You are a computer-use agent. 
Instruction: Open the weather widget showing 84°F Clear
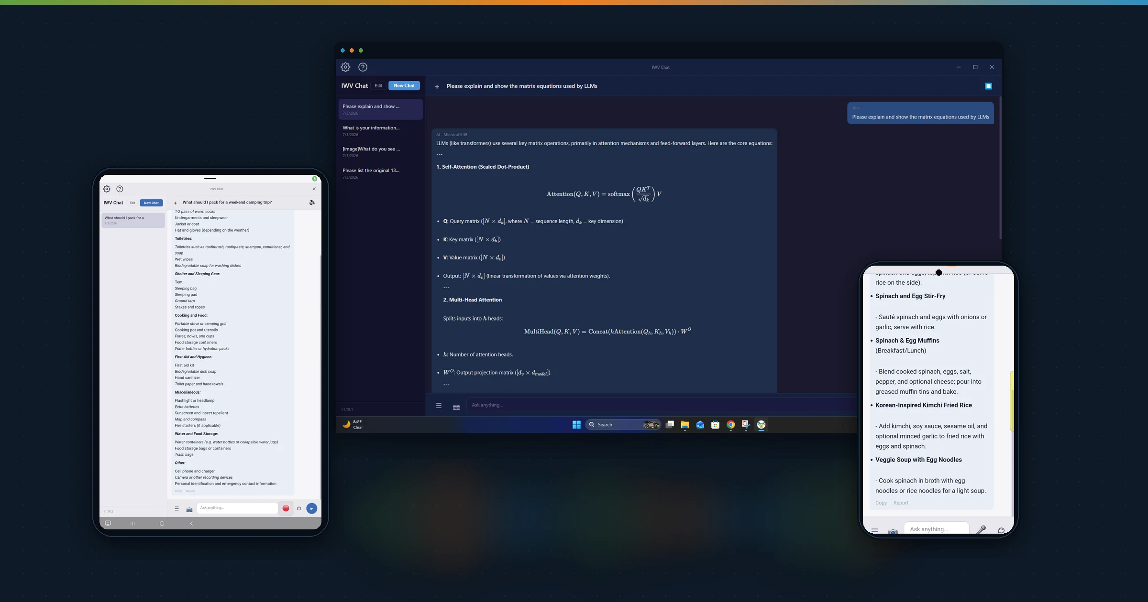[x=353, y=425]
